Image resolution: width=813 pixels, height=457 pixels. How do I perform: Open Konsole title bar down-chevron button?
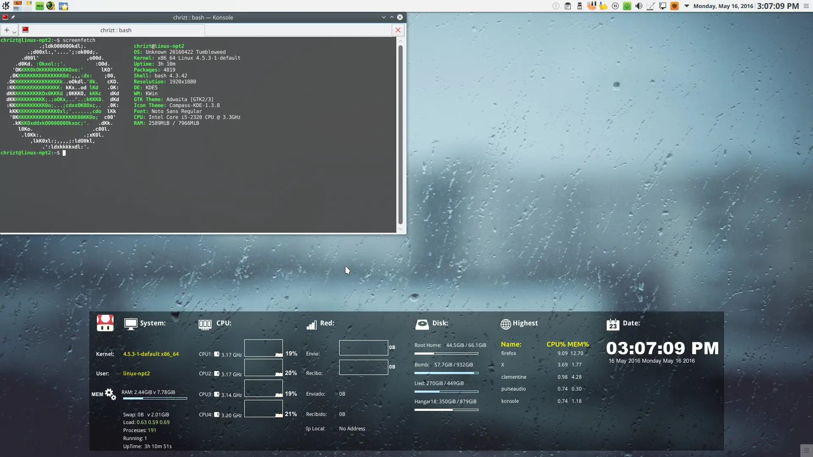pos(384,17)
